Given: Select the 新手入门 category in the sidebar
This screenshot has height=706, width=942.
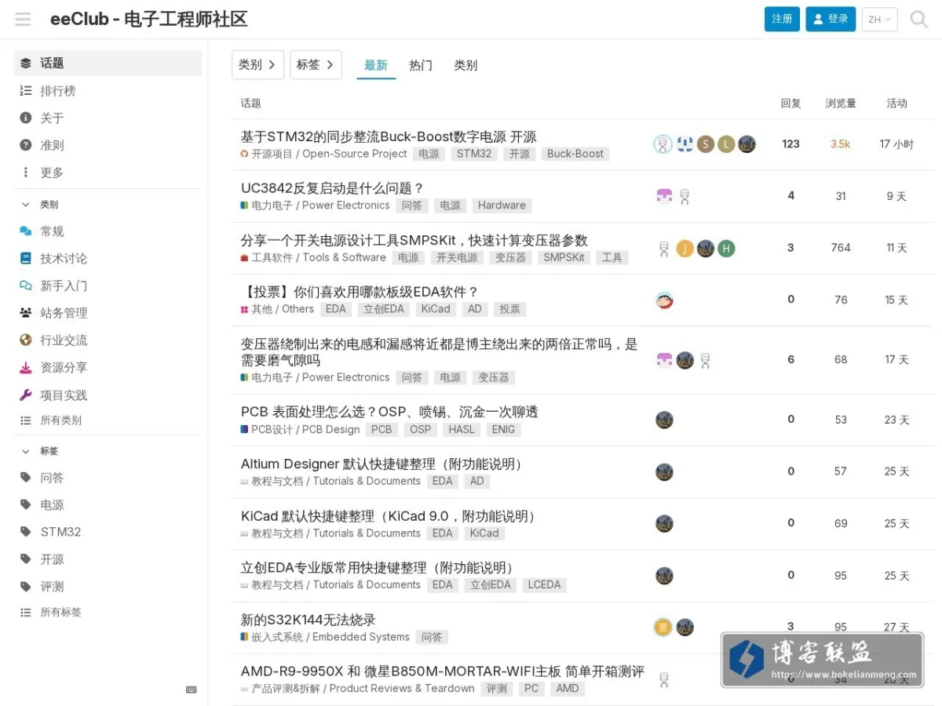Looking at the screenshot, I should click(108, 286).
